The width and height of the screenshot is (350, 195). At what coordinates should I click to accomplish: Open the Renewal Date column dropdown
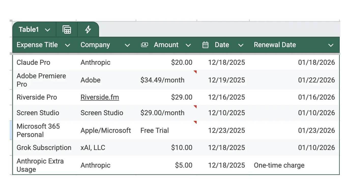tap(331, 45)
